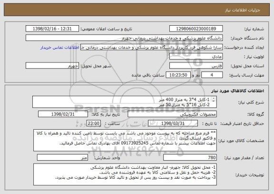Image resolution: width=274 pixels, height=194 pixels.
Task: Click the ایجاد کننده درخواست field
Action: pyautogui.click(x=151, y=47)
